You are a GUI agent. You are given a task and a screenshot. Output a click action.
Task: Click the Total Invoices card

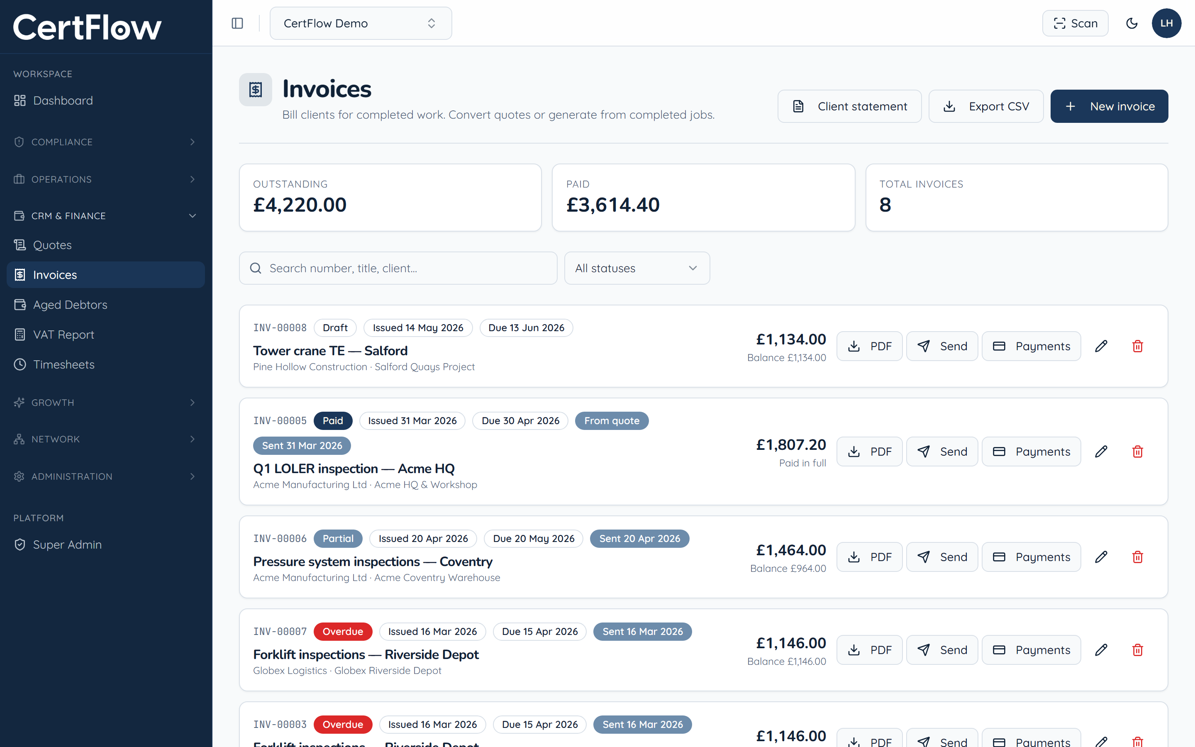1017,198
